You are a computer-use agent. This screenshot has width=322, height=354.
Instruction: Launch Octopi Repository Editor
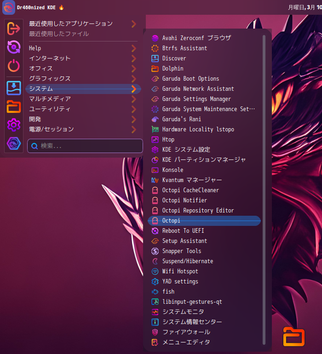tap(204, 211)
